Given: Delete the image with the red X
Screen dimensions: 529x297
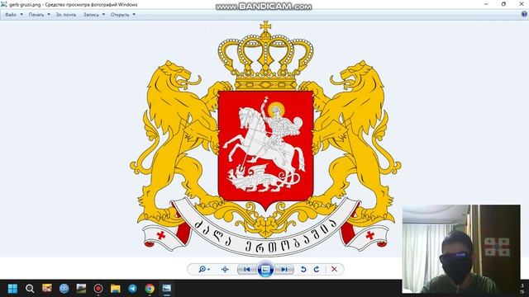Looking at the screenshot, I should 334,269.
